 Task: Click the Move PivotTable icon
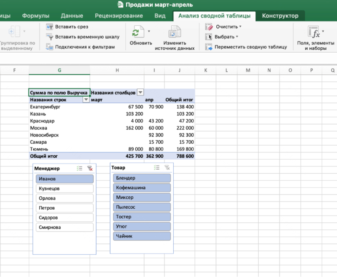(208, 47)
